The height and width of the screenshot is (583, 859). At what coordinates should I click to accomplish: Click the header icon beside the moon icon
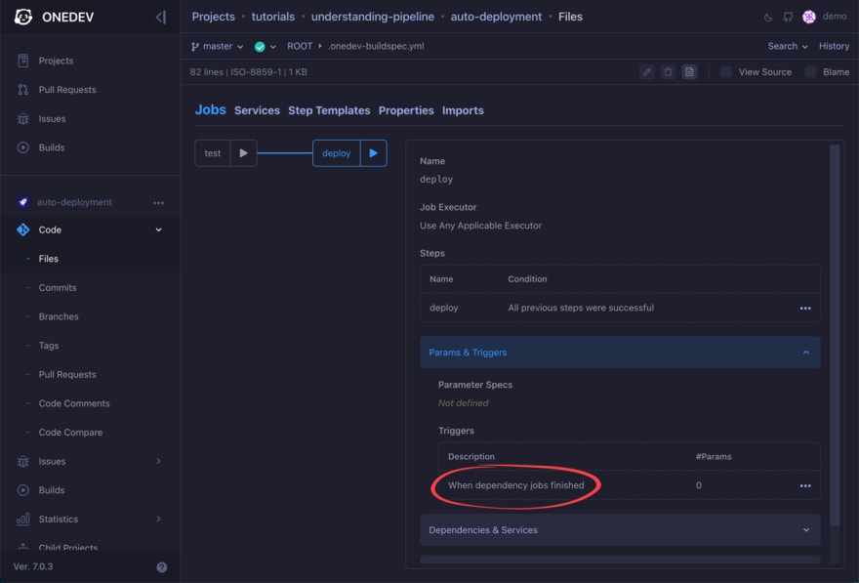pos(788,17)
